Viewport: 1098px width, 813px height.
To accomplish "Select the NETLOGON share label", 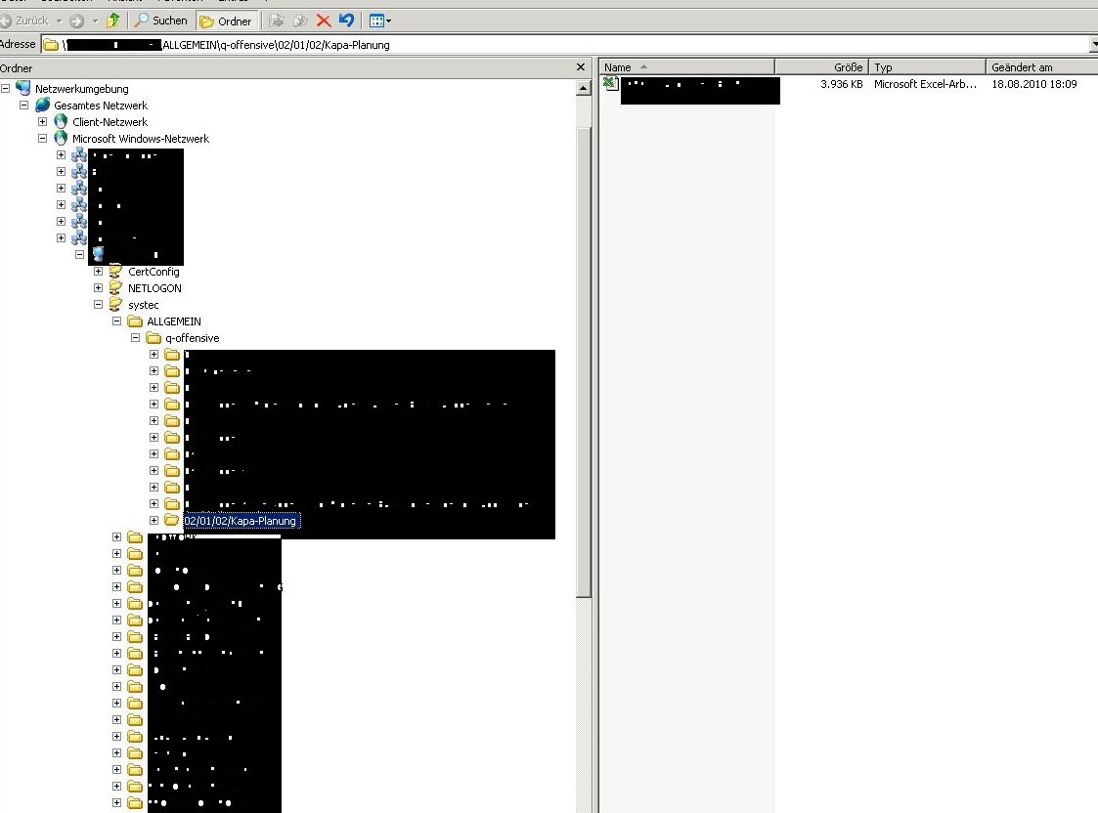I will (x=154, y=288).
